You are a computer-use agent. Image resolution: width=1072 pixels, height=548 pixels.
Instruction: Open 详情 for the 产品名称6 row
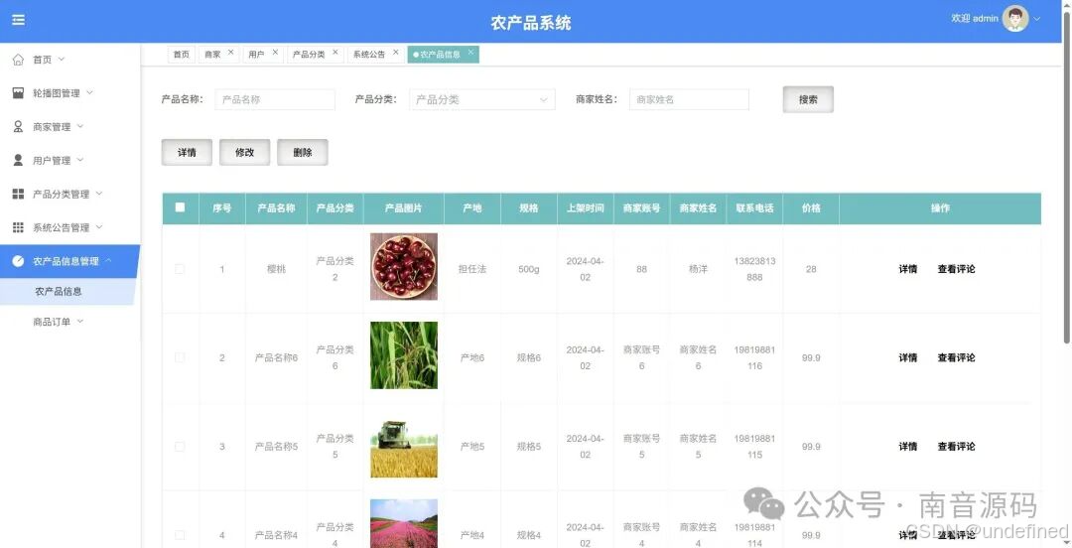908,357
